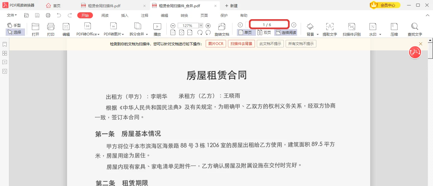Click the open folder icon in quick access bar
This screenshot has width=433, height=186.
coord(26,15)
